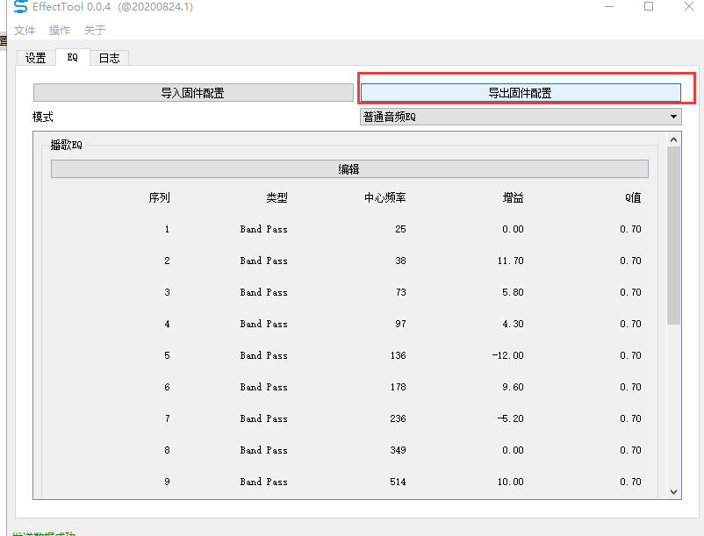The width and height of the screenshot is (704, 536).
Task: Click center frequency value 136
Action: 399,355
